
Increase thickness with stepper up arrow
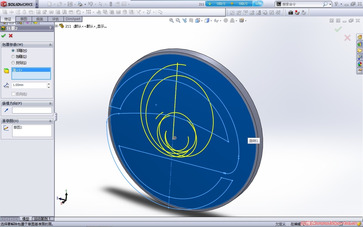pyautogui.click(x=49, y=84)
